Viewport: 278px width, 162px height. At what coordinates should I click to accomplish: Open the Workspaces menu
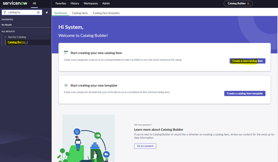coord(91,3)
